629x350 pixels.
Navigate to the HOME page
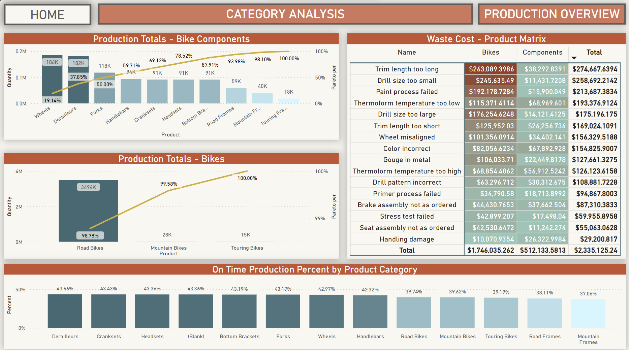point(47,14)
